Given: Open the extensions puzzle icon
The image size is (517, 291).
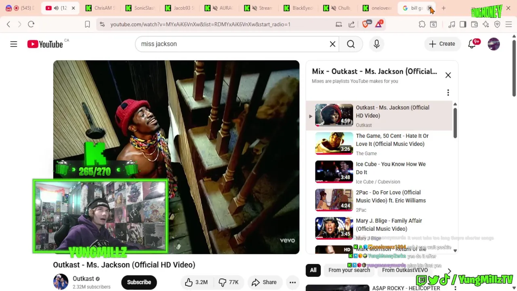Looking at the screenshot, I should click(422, 24).
